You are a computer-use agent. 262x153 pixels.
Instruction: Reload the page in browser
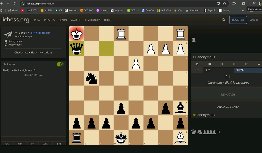(x=15, y=4)
